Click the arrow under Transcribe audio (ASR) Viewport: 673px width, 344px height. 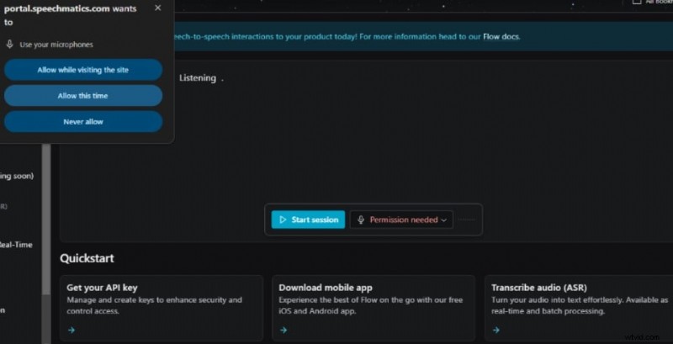click(x=495, y=330)
